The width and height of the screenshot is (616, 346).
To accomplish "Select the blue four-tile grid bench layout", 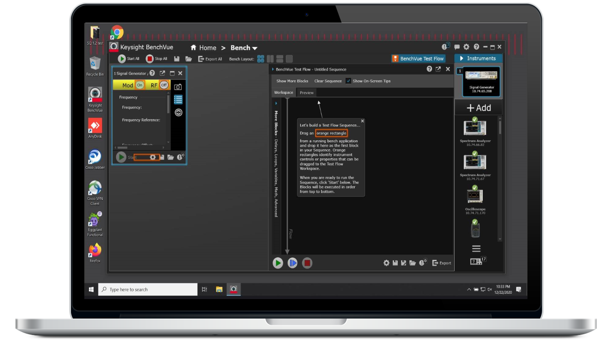I will (x=261, y=59).
